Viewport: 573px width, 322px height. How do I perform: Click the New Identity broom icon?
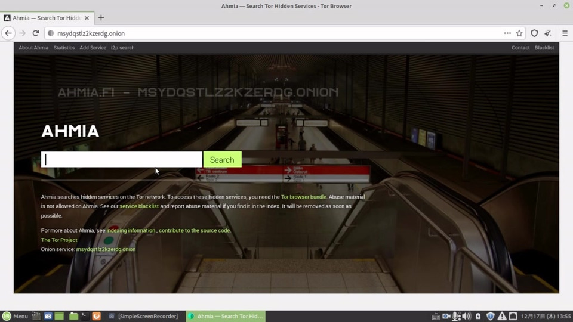pyautogui.click(x=548, y=33)
